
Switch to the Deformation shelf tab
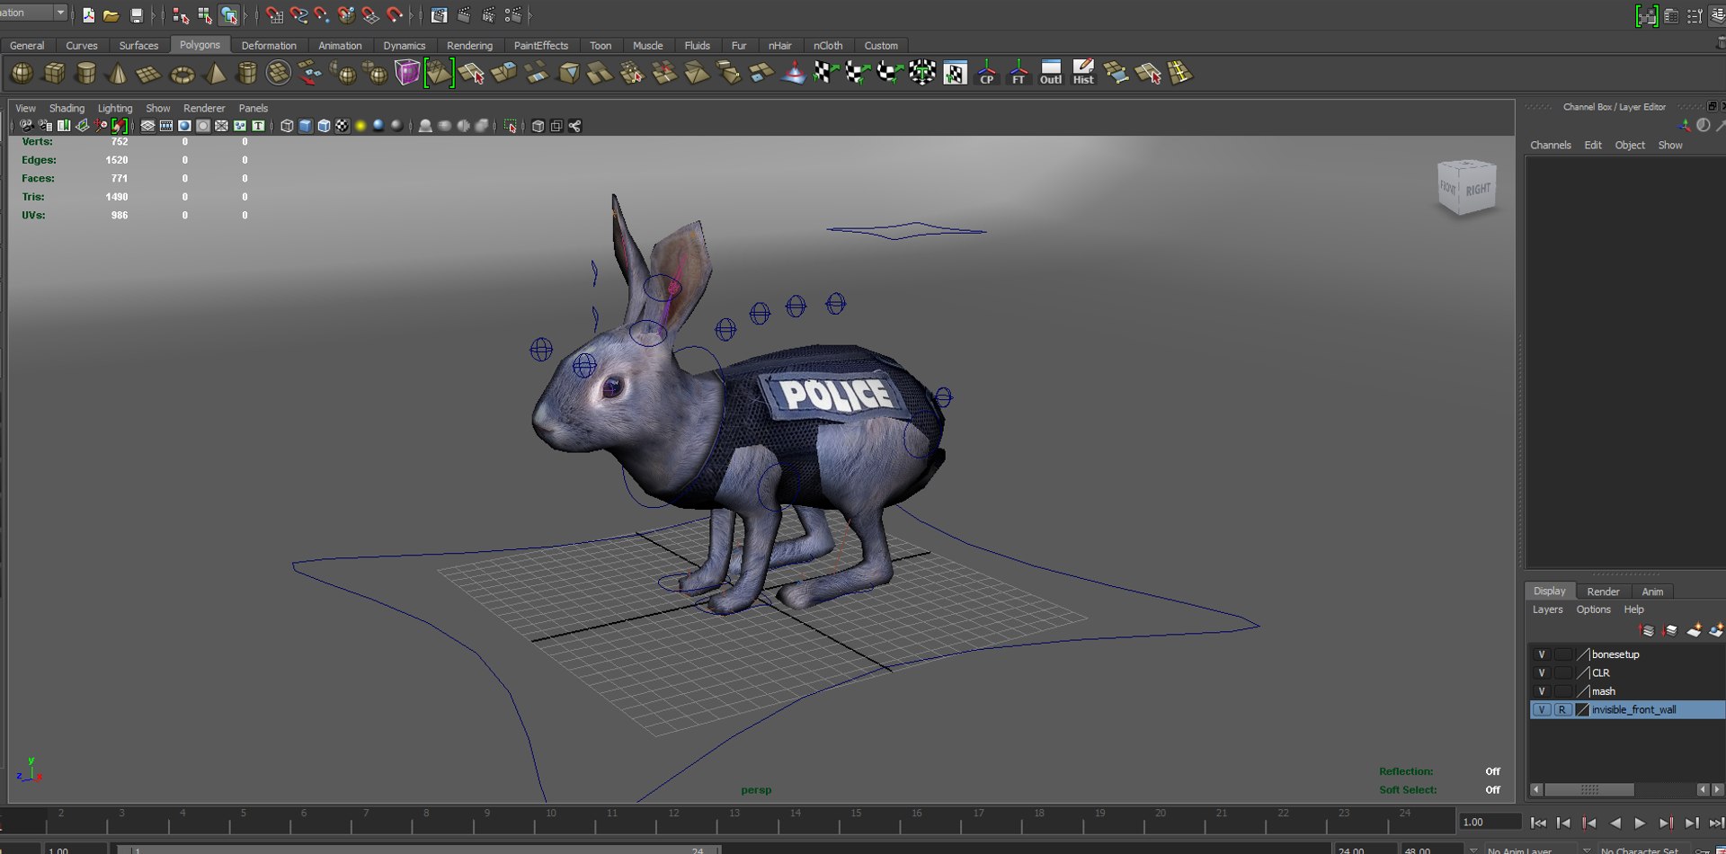269,45
